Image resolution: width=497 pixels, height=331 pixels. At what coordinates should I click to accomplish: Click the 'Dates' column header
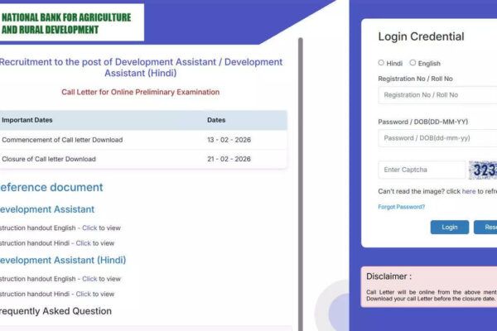pos(216,120)
